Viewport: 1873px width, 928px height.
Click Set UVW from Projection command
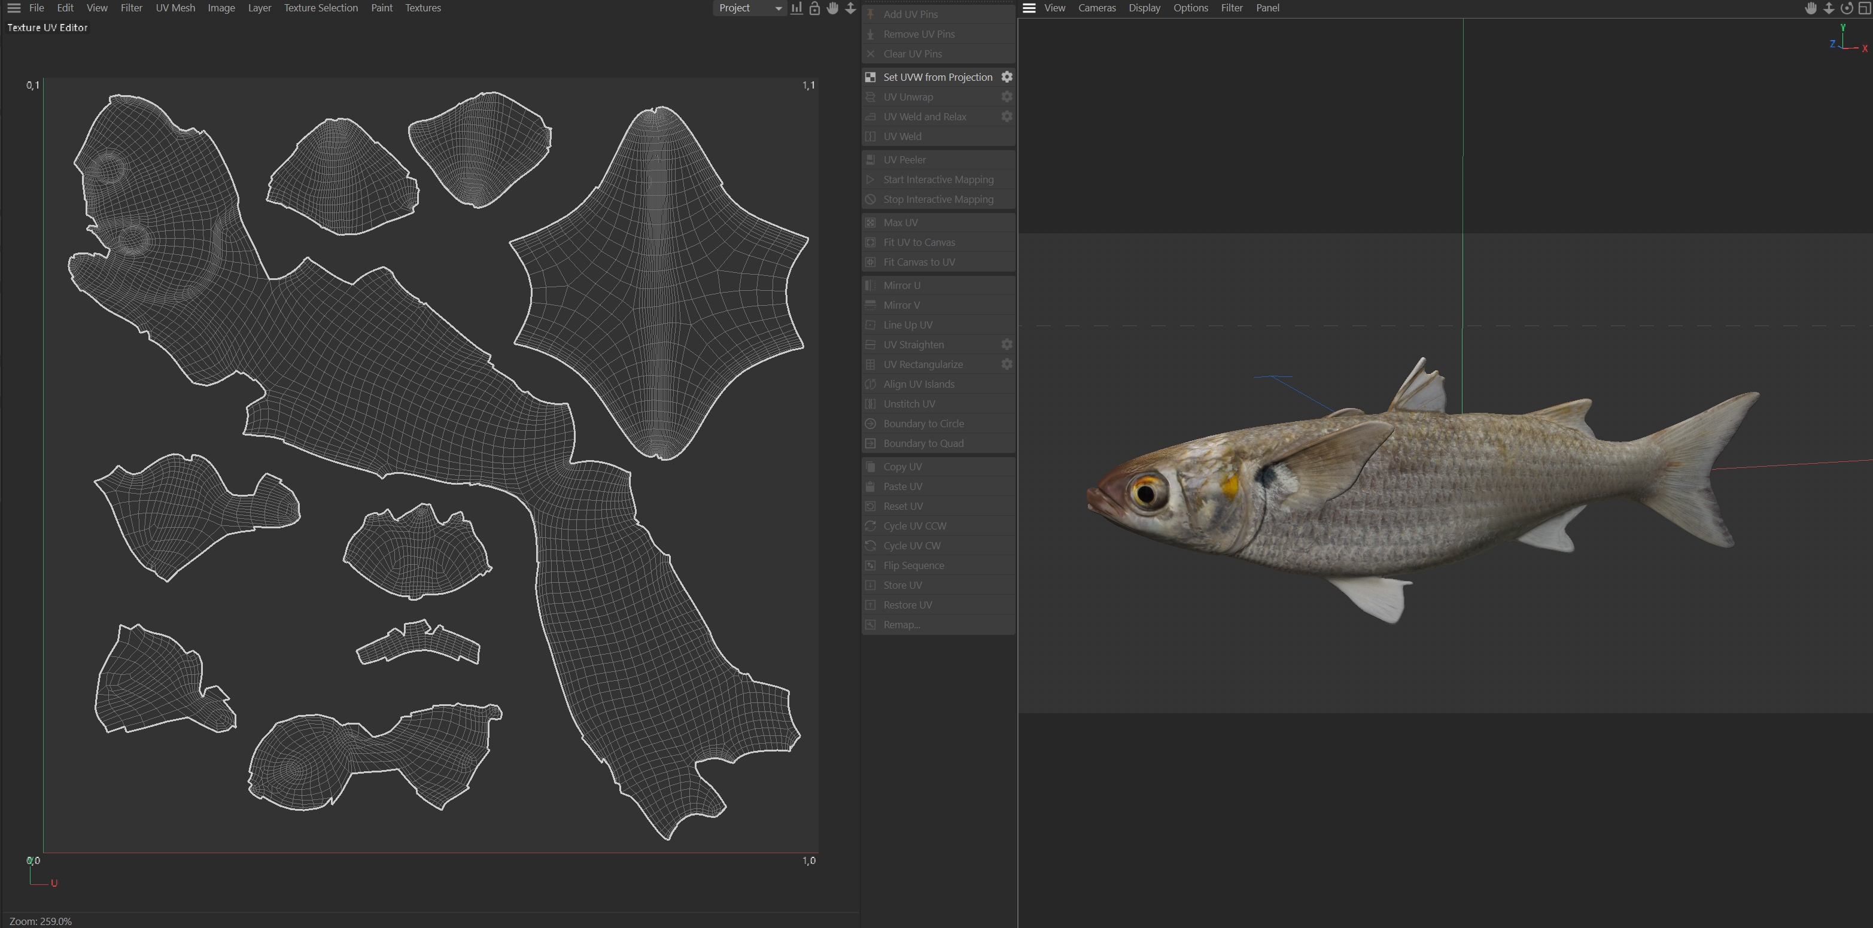(937, 77)
